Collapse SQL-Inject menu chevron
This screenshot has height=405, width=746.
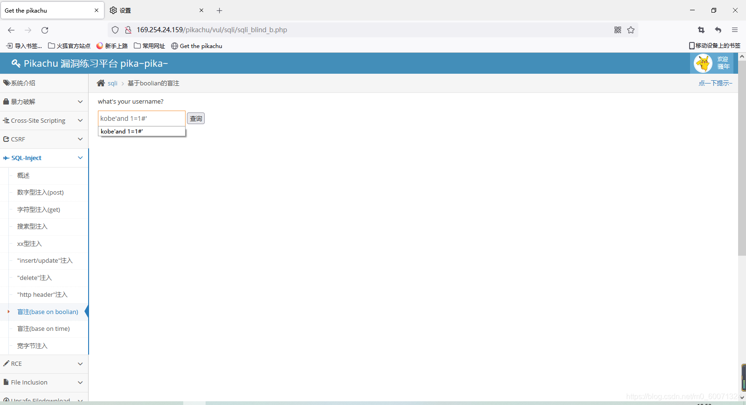click(80, 158)
